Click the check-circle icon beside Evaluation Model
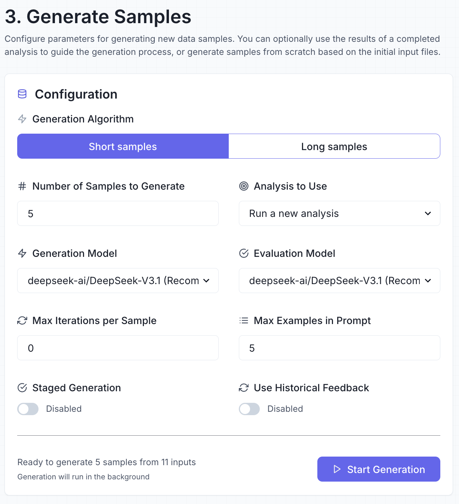The width and height of the screenshot is (459, 504). [x=243, y=253]
